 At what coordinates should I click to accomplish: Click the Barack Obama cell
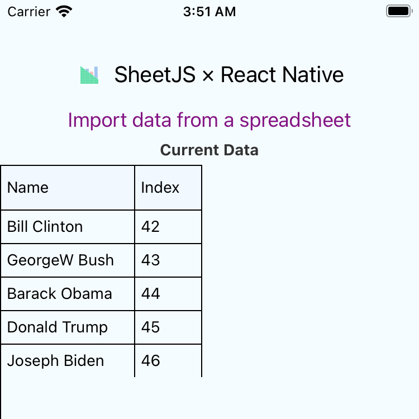[x=68, y=294]
